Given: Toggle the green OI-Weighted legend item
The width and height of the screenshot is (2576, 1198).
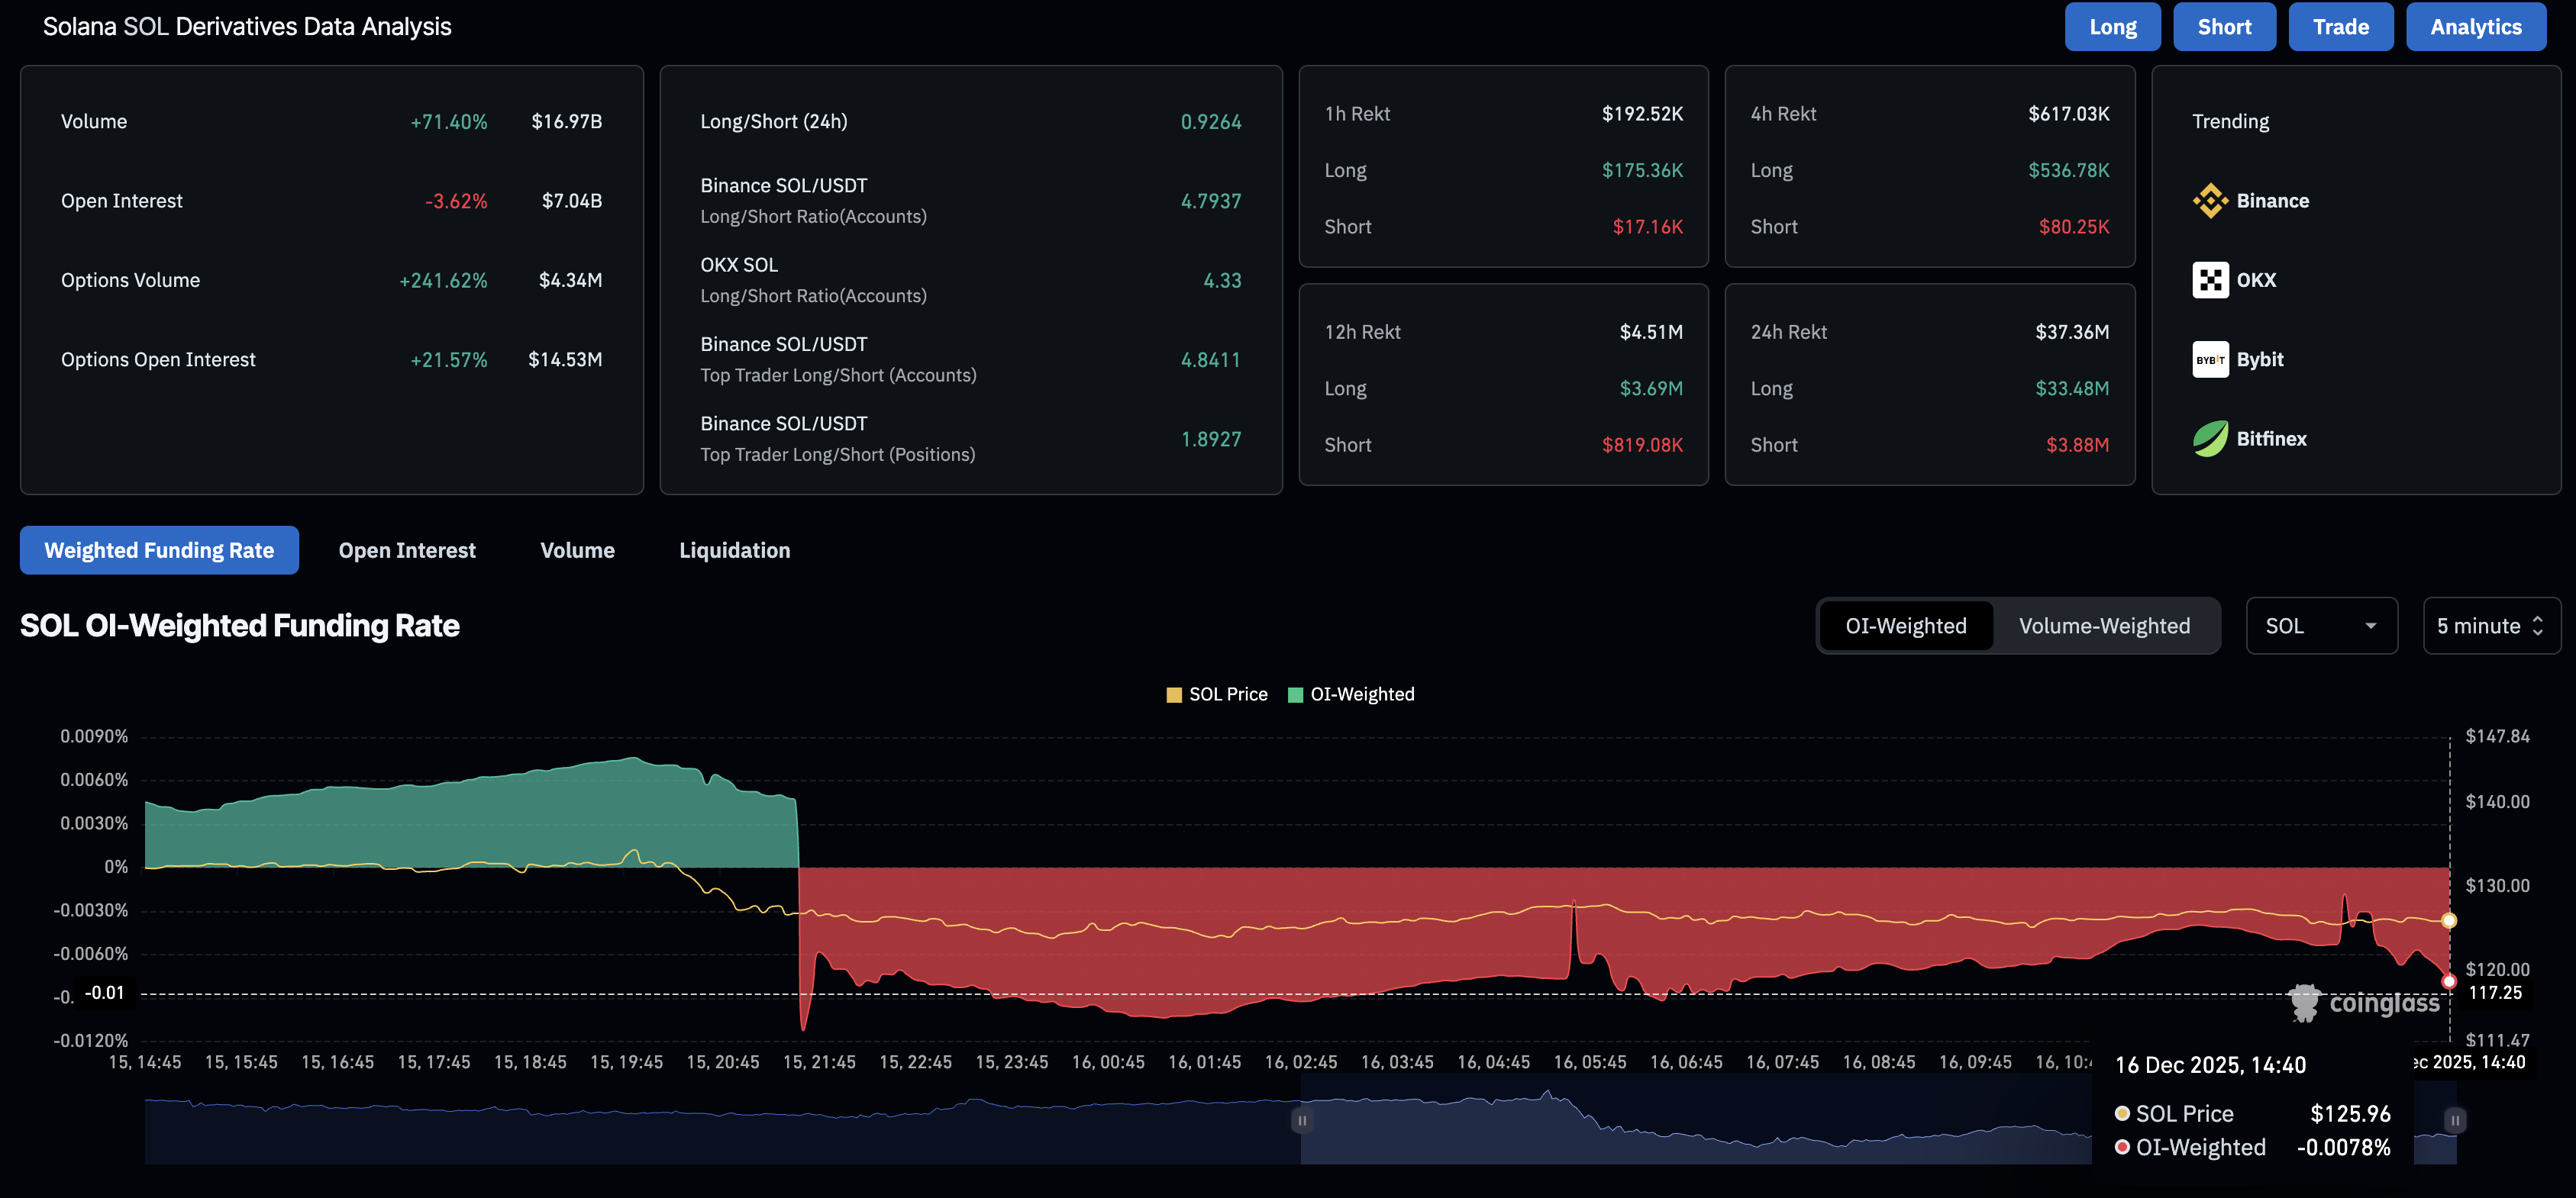Looking at the screenshot, I should tap(1295, 694).
